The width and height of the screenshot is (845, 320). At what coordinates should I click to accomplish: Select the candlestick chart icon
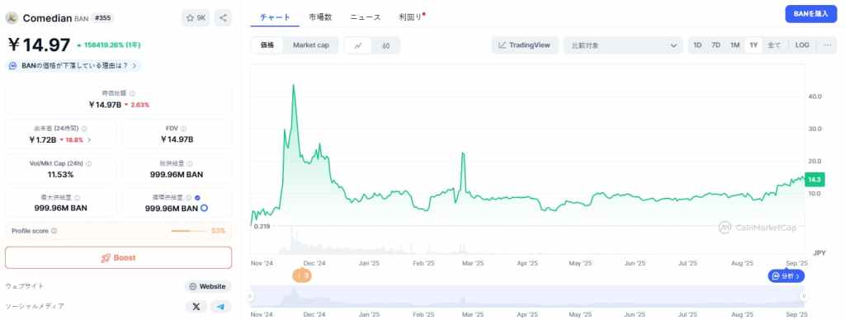tap(386, 46)
